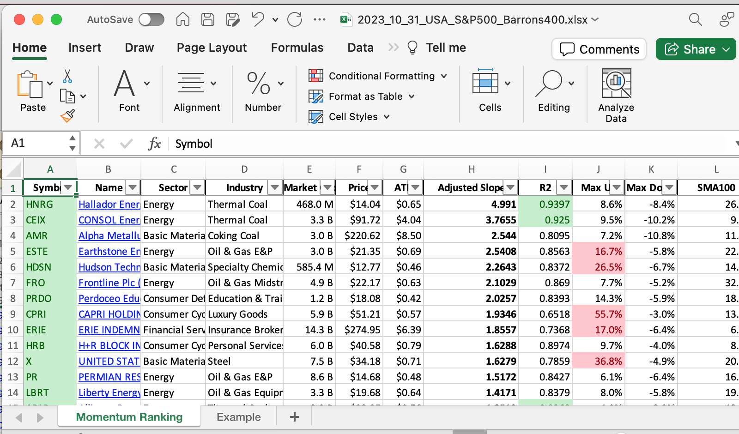Click the Format Painter brush icon

(x=67, y=115)
